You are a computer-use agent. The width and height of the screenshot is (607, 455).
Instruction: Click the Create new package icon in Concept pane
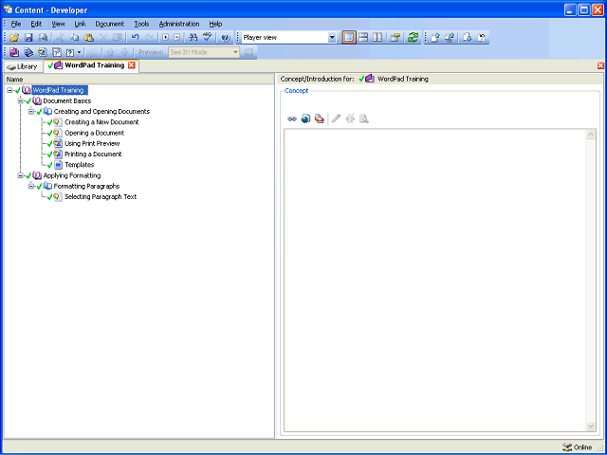coord(319,118)
